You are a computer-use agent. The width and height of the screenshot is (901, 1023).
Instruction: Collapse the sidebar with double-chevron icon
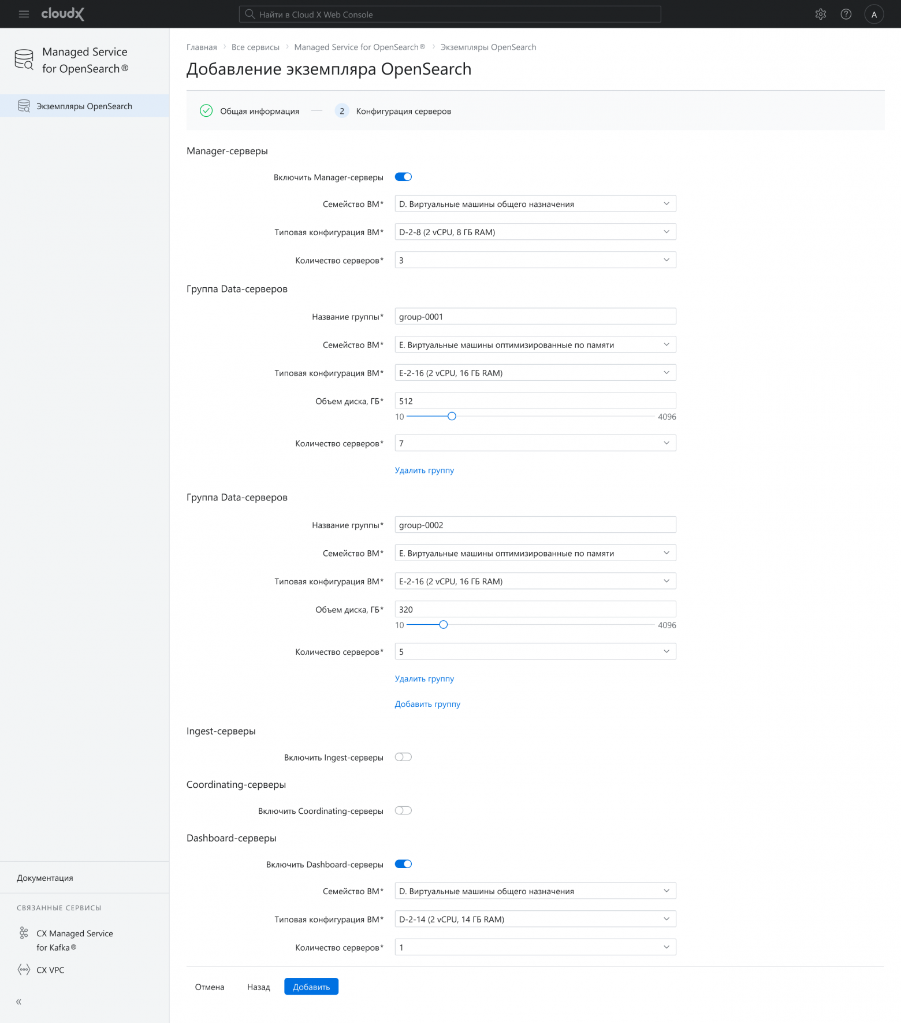click(x=18, y=1002)
